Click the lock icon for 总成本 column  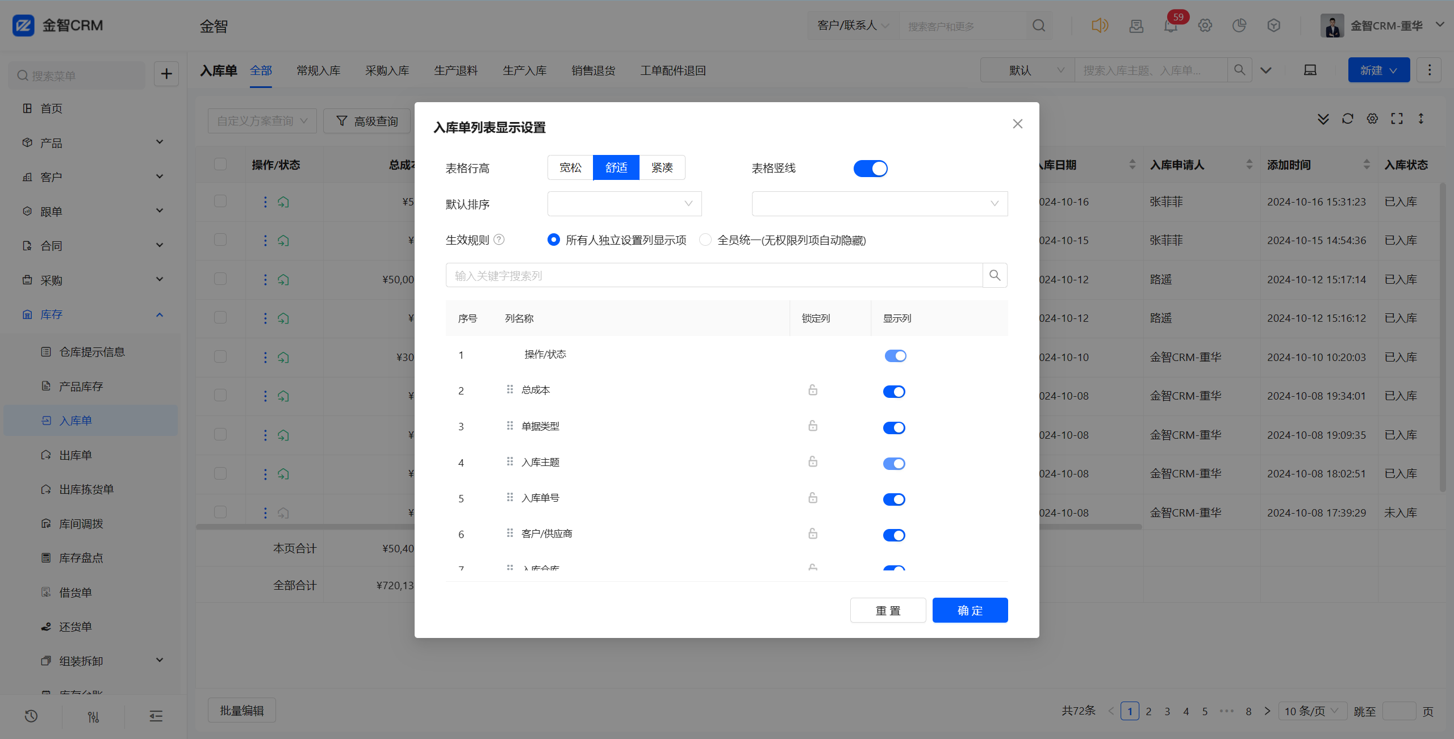click(813, 390)
